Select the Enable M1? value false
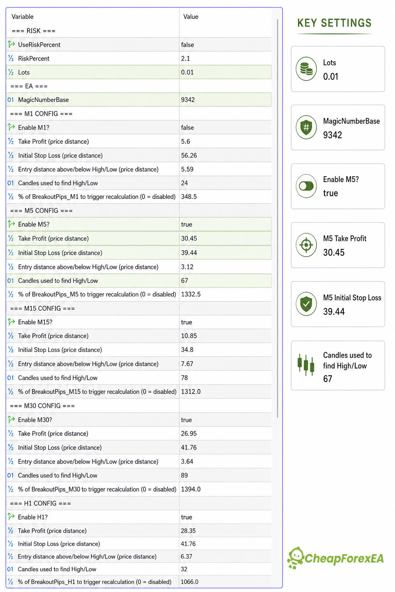The width and height of the screenshot is (395, 592). pyautogui.click(x=187, y=128)
